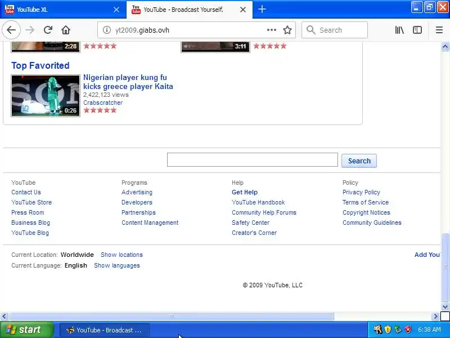Click the vertical scrollbar up arrow

(445, 47)
